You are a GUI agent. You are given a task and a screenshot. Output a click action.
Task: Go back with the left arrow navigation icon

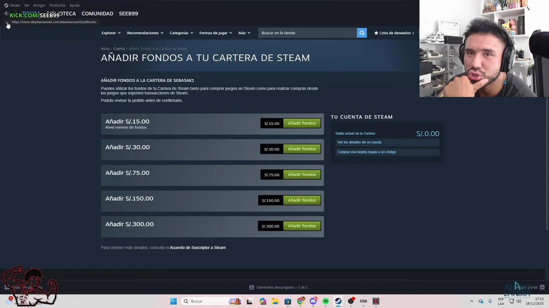click(6, 13)
